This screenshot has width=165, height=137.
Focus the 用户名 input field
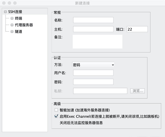[93, 73]
